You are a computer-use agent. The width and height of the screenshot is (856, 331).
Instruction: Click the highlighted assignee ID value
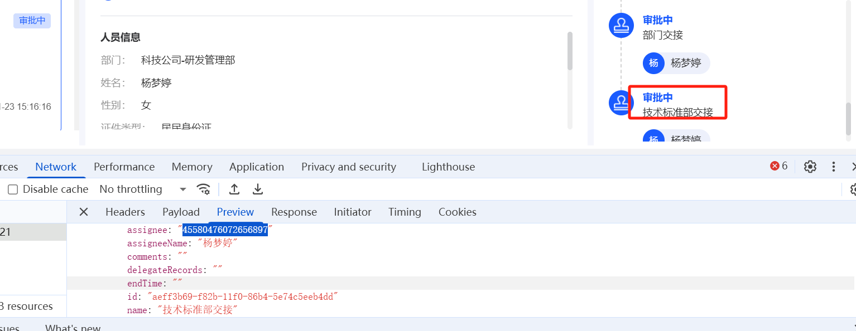[x=225, y=230]
